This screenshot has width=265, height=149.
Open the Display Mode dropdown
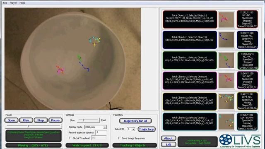tap(95, 127)
